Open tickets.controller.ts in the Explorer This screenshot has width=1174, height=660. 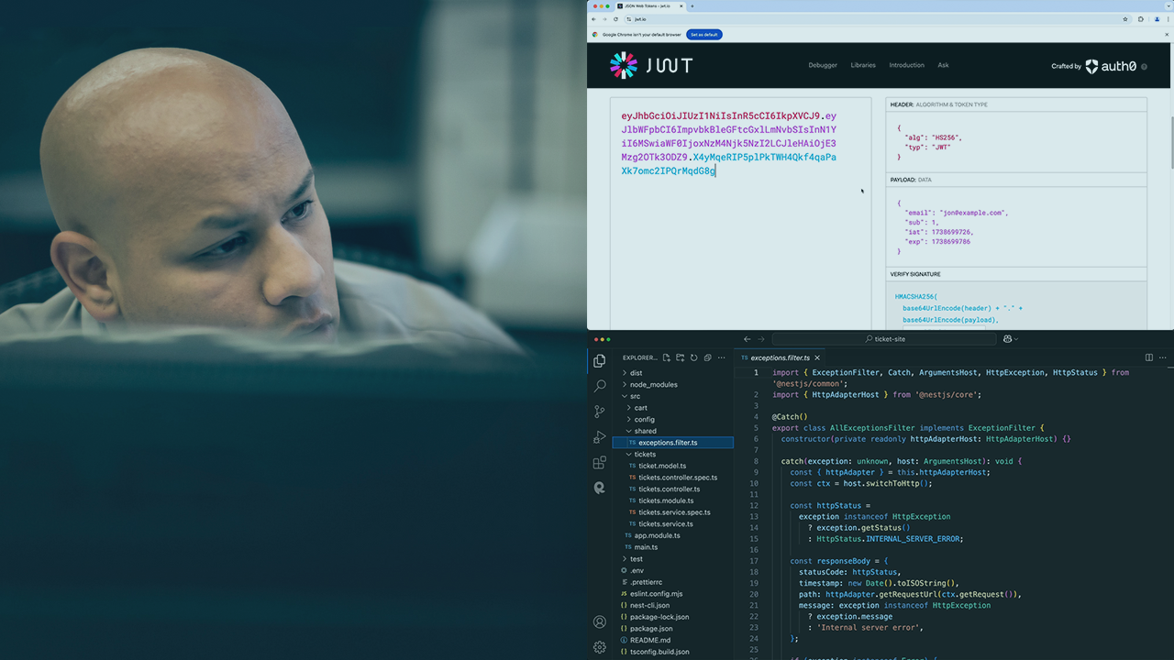click(669, 489)
